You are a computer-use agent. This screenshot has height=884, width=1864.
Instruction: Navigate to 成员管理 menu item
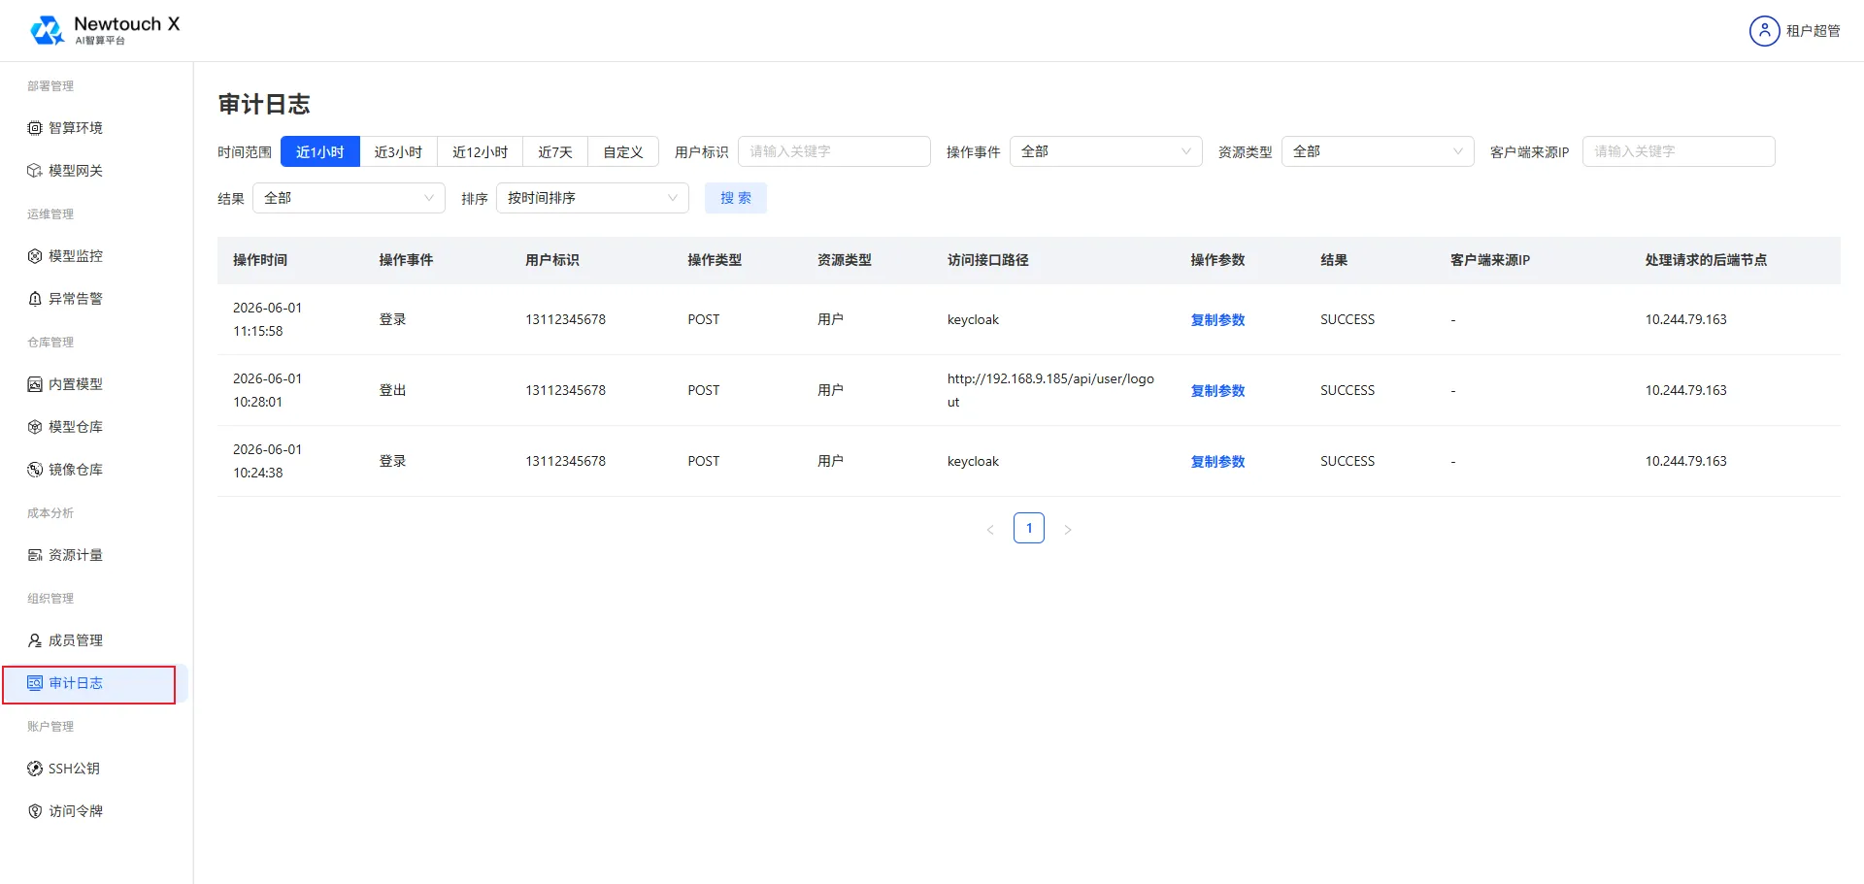point(76,640)
